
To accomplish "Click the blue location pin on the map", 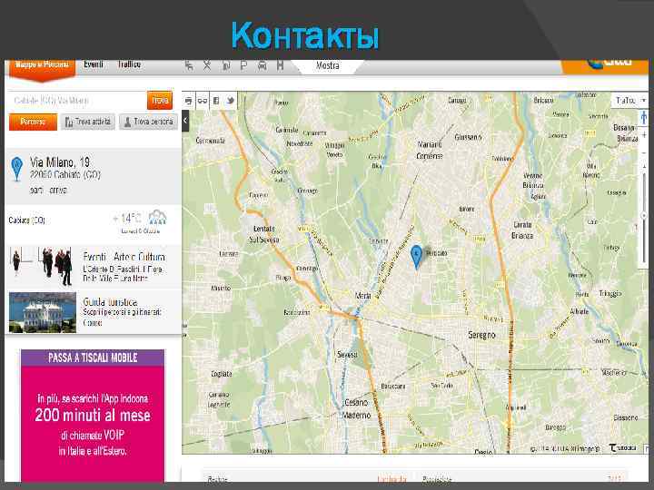I will click(416, 256).
